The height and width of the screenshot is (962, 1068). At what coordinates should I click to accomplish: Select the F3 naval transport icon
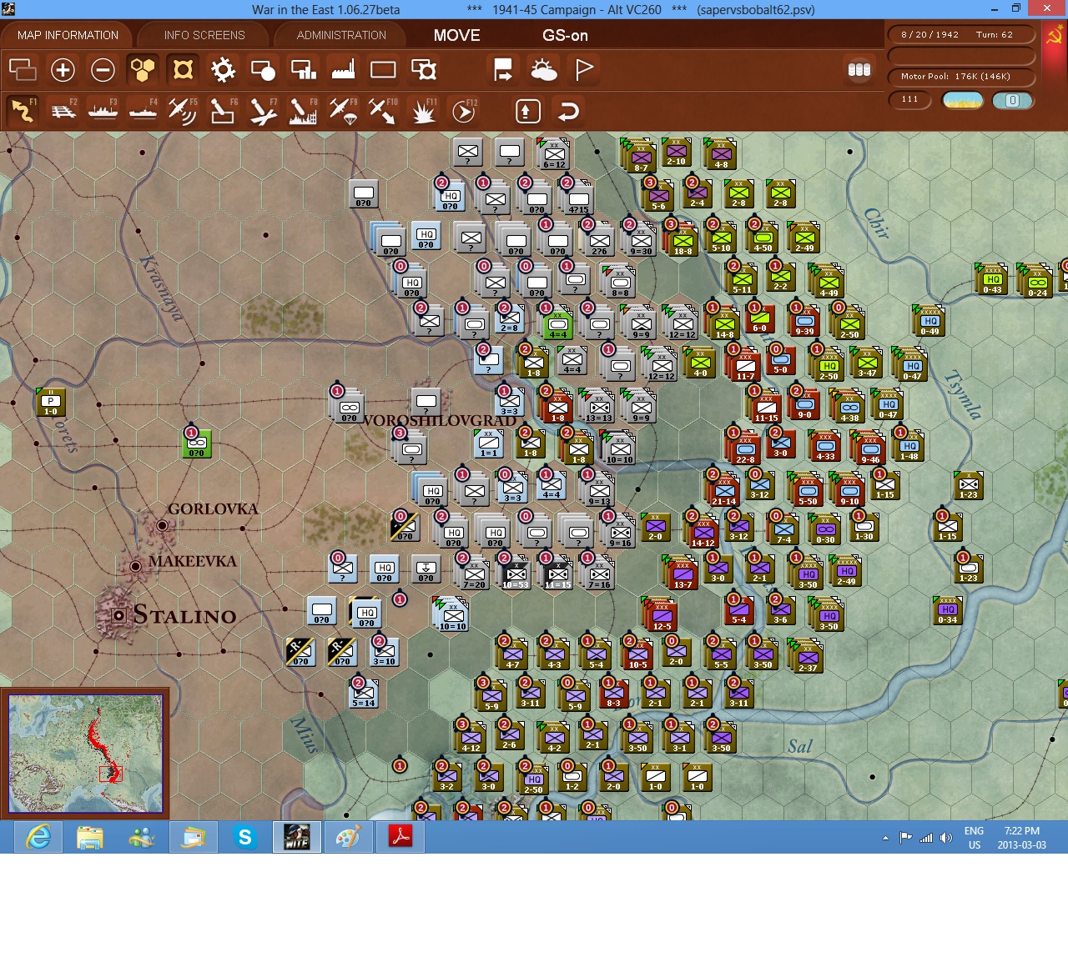tap(103, 110)
